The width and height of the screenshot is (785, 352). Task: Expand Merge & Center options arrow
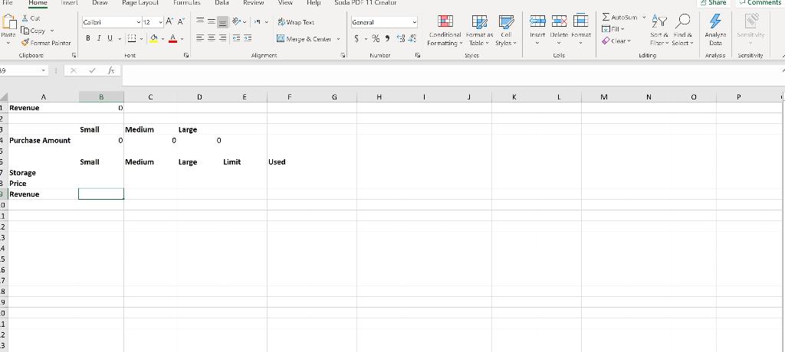click(338, 38)
